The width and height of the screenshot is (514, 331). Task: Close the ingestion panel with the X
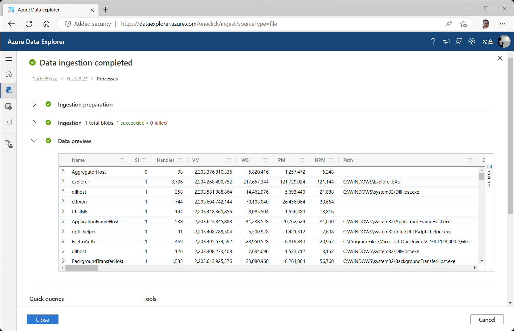point(500,58)
